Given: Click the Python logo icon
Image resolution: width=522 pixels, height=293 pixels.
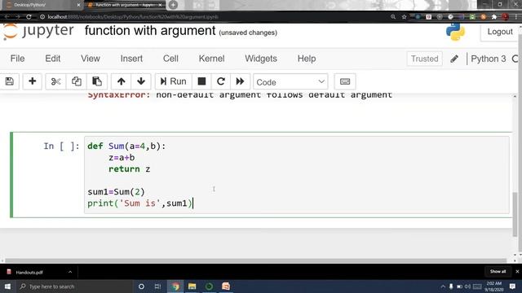Looking at the screenshot, I should coord(455,32).
